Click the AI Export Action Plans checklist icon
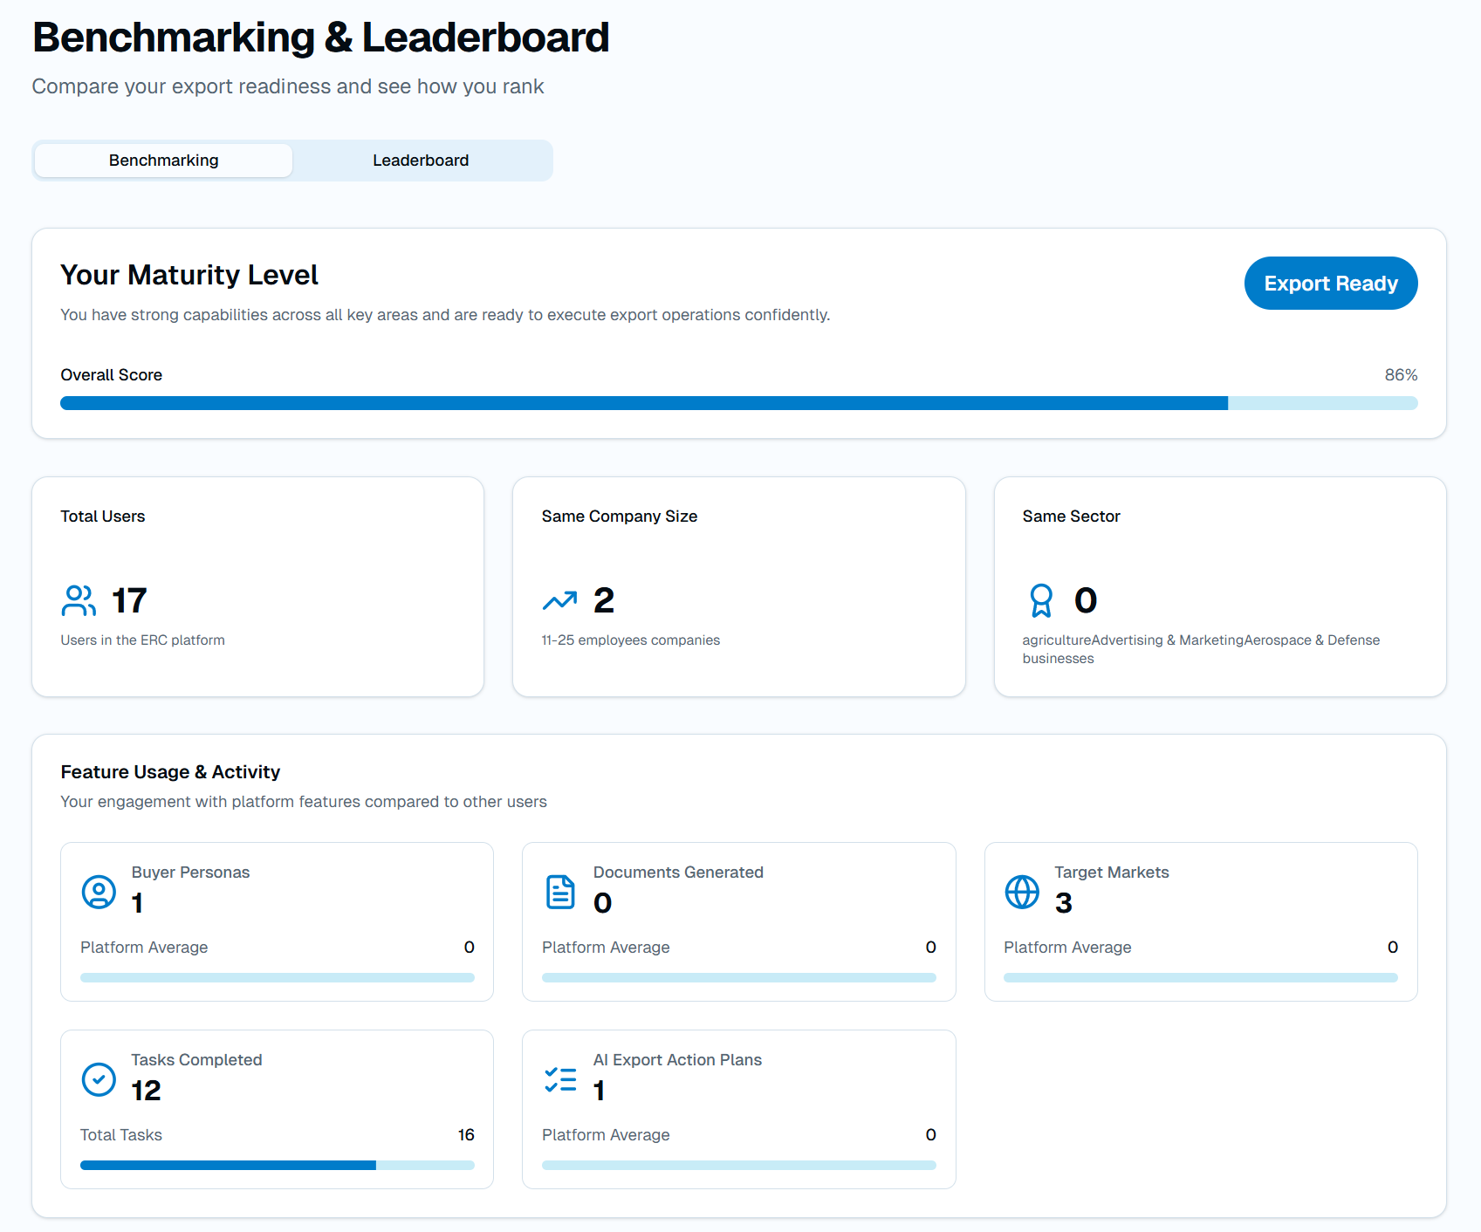1481x1232 pixels. tap(560, 1079)
